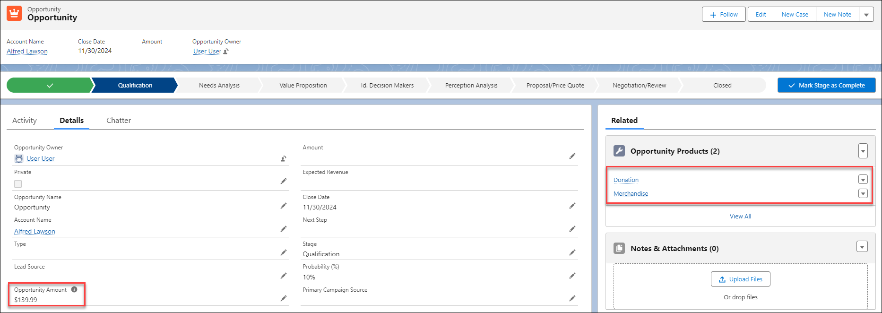
Task: Edit Probability field pencil icon
Action: [572, 276]
